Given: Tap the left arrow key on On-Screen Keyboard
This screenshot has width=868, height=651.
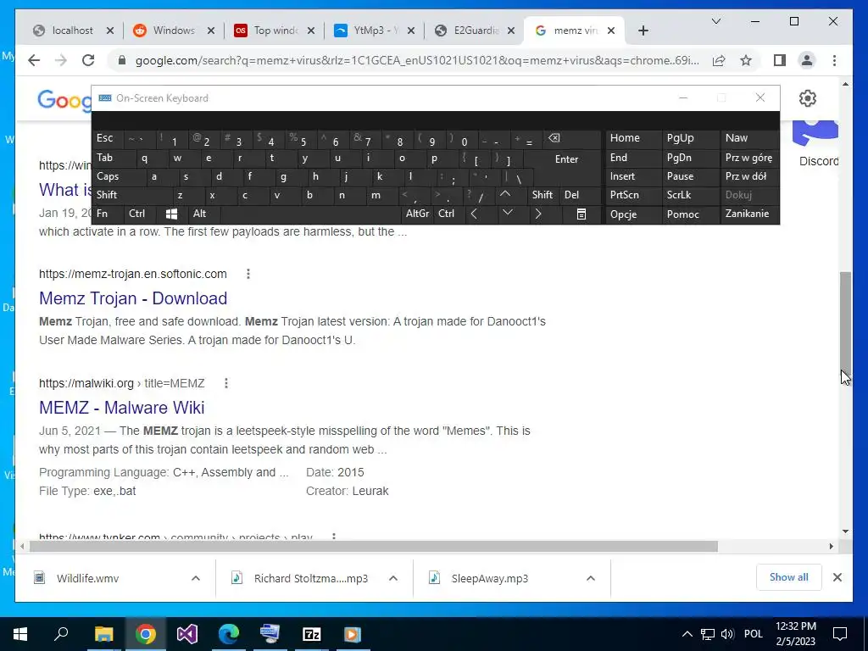Looking at the screenshot, I should [474, 214].
